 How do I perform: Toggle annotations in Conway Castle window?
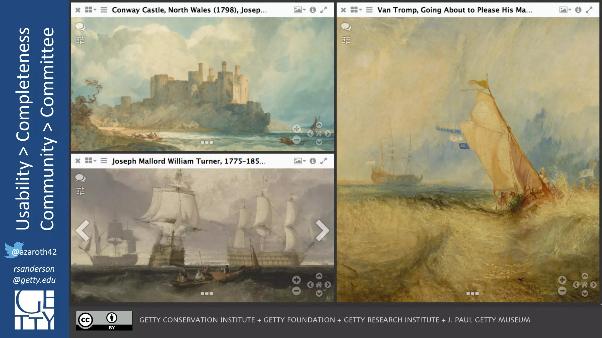(80, 27)
